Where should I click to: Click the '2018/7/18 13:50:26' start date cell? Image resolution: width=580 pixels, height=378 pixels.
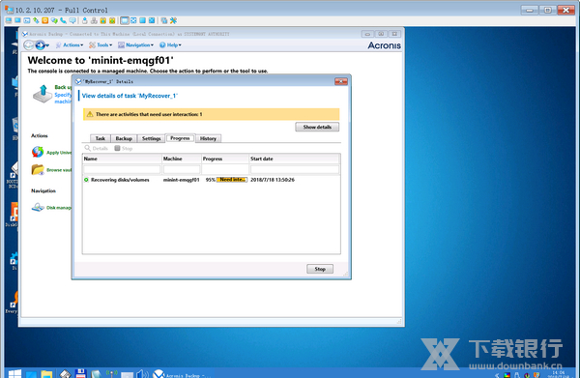273,180
